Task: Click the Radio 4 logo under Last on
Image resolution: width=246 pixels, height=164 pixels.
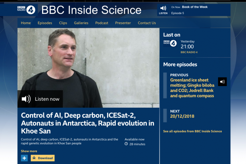Action: [170, 43]
